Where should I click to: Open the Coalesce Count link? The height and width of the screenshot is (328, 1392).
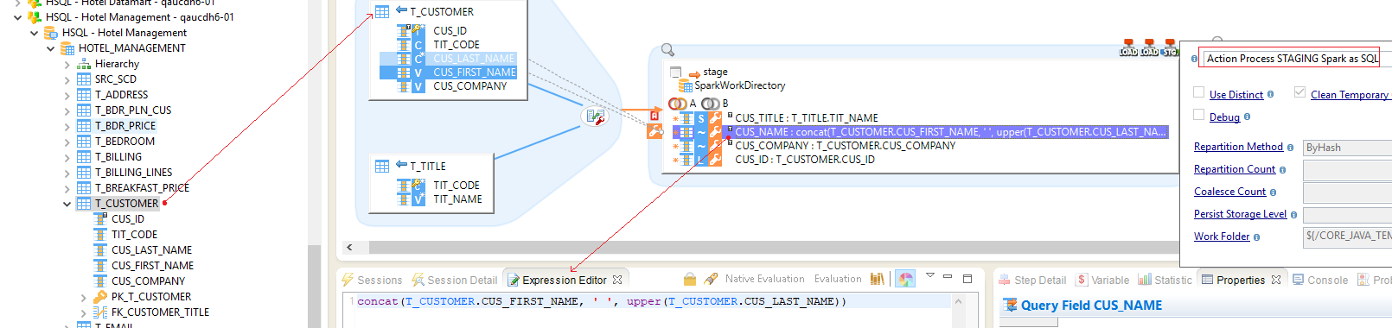[x=1229, y=192]
